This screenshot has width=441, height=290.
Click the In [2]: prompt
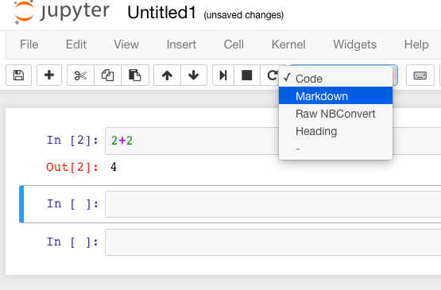pos(72,140)
